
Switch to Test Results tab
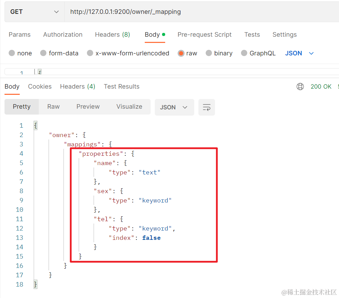tap(122, 87)
